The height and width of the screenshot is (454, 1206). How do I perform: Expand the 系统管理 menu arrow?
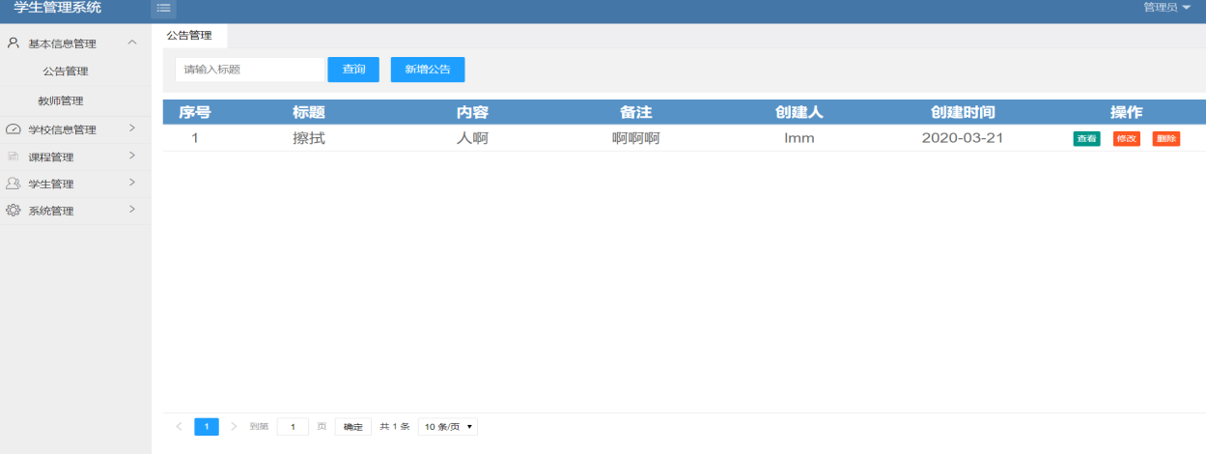pos(132,210)
